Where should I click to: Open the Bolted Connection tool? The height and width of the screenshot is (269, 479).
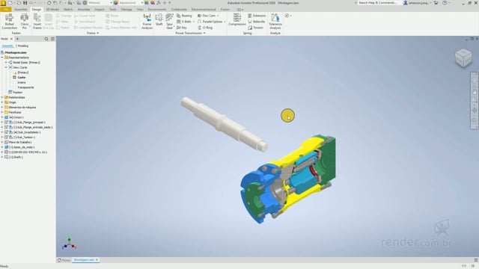[9, 21]
